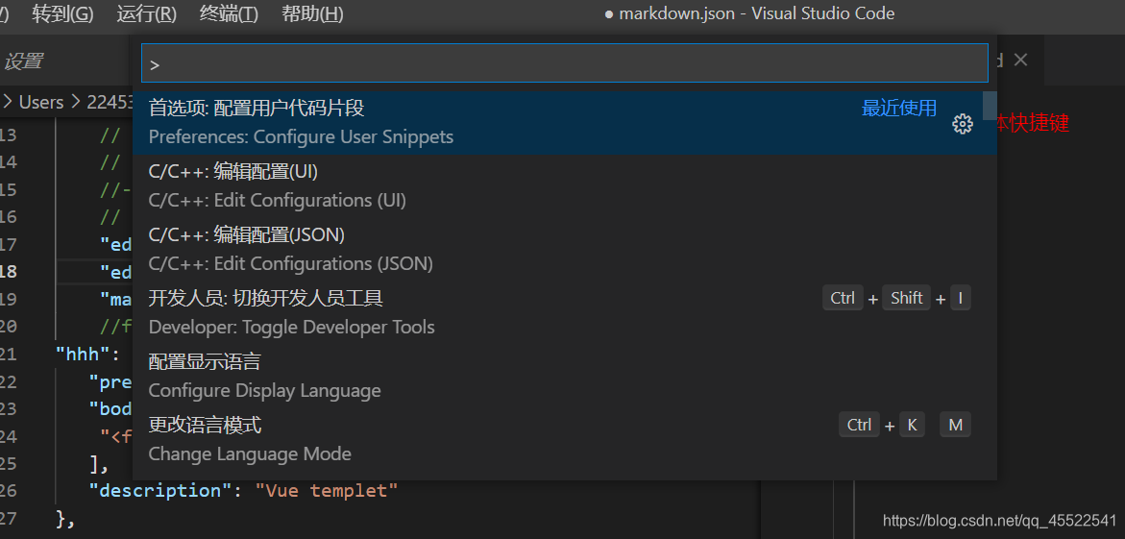Click the "hhh" key on line 21
Screen dimensions: 1125x539
click(83, 355)
